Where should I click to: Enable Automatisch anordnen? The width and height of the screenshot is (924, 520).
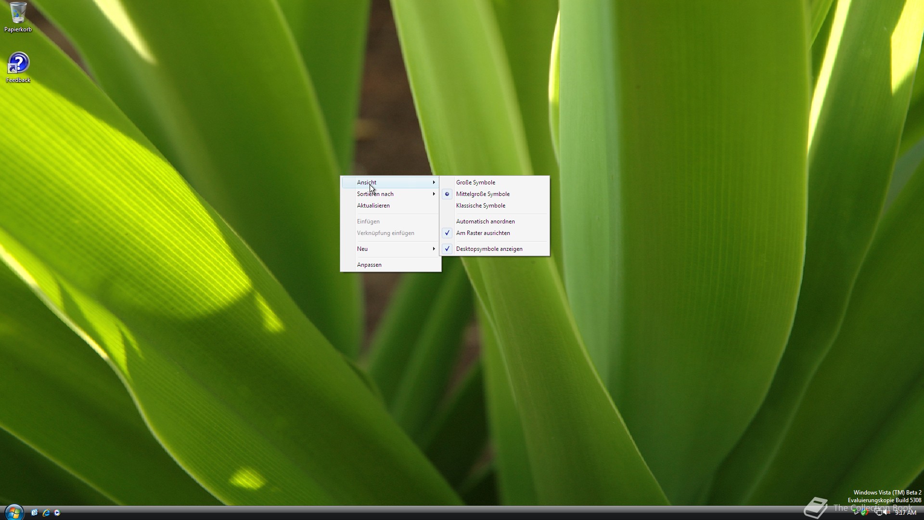[495, 221]
